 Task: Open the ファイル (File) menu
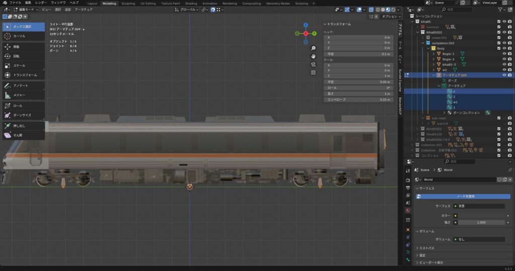coord(15,3)
